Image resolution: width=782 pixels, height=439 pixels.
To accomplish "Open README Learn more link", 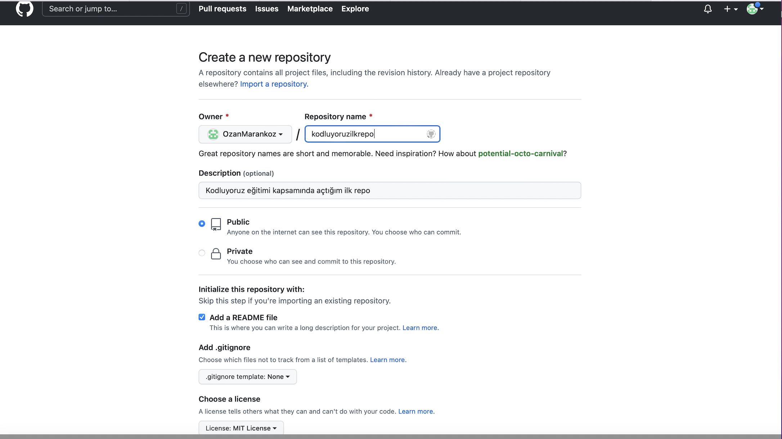I will (421, 328).
